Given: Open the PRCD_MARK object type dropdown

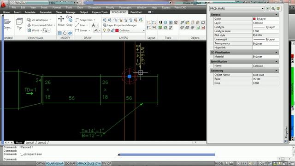Looking at the screenshot, I should point(262,9).
